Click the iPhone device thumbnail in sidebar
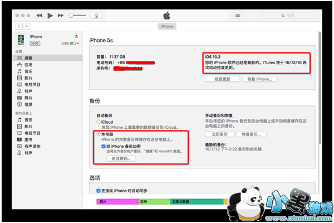This screenshot has height=223, width=334. click(21, 40)
